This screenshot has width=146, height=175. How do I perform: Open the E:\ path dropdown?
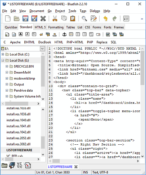coord(42,49)
